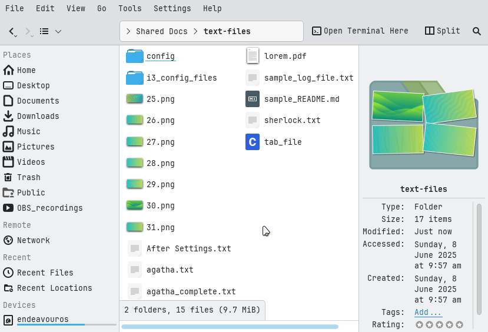This screenshot has height=332, width=488.
Task: Select the endeavouros device
Action: 59,320
